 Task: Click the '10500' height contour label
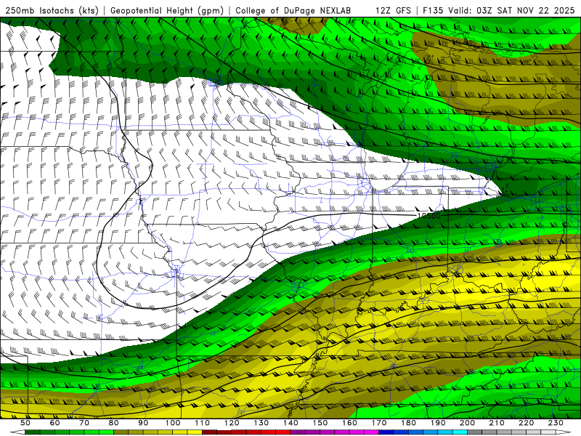point(428,216)
